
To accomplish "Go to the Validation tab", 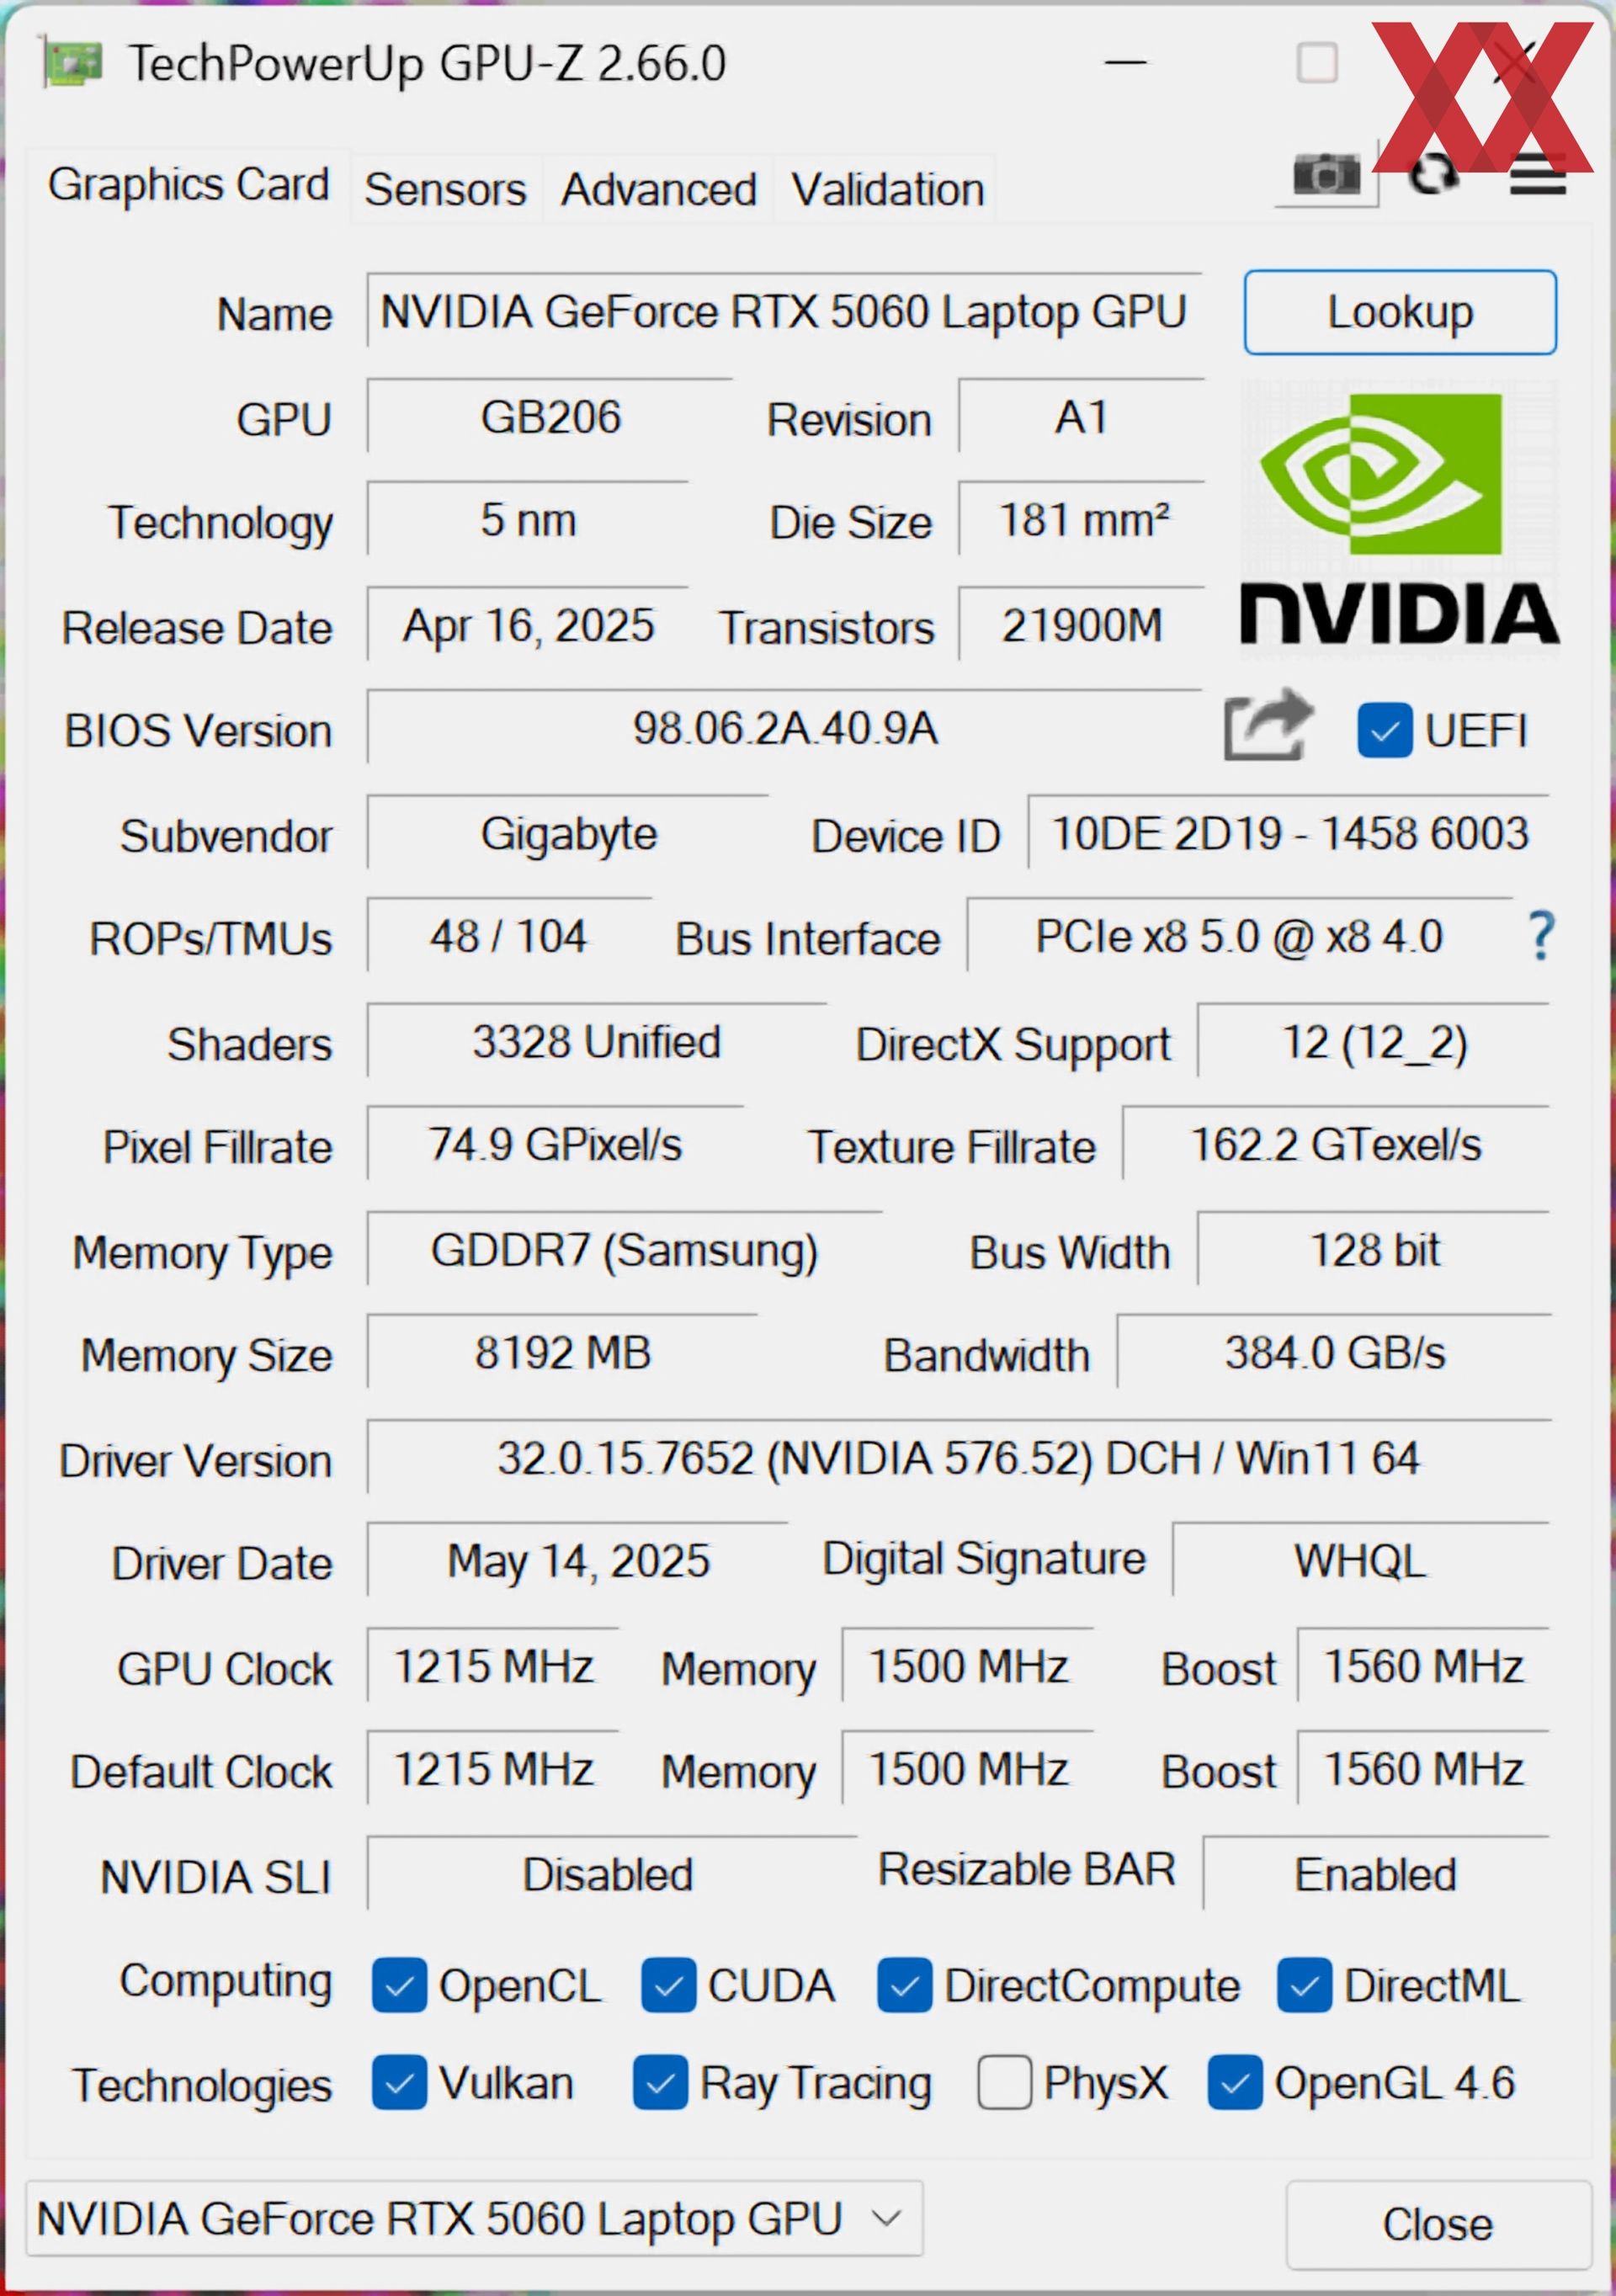I will click(x=887, y=189).
